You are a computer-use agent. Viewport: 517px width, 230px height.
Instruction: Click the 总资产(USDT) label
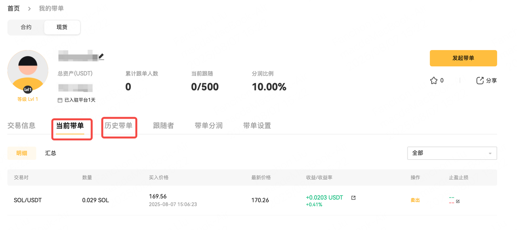tap(76, 74)
